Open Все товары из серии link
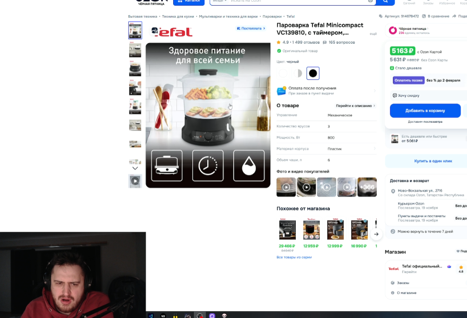This screenshot has height=318, width=467. [294, 257]
